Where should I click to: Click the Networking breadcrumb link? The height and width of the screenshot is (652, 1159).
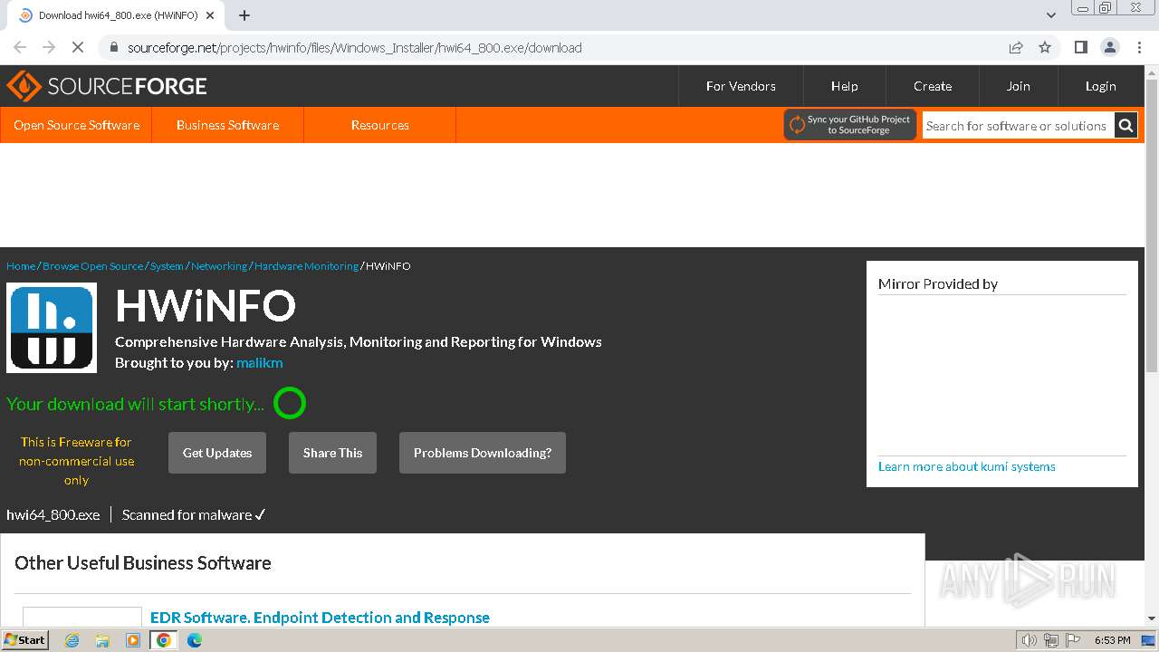(219, 266)
